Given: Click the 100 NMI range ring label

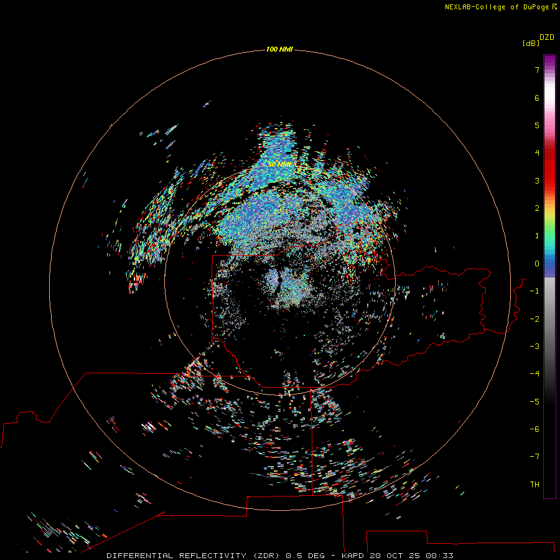Looking at the screenshot, I should (279, 49).
